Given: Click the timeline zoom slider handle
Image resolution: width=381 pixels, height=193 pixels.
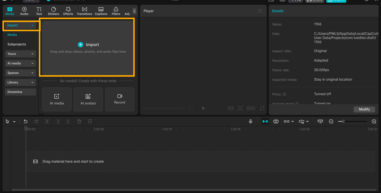Looking at the screenshot, I should tap(343, 121).
